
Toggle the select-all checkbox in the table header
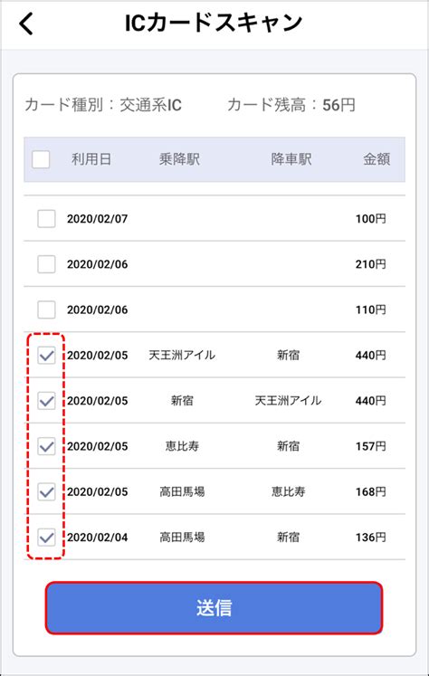pyautogui.click(x=41, y=159)
